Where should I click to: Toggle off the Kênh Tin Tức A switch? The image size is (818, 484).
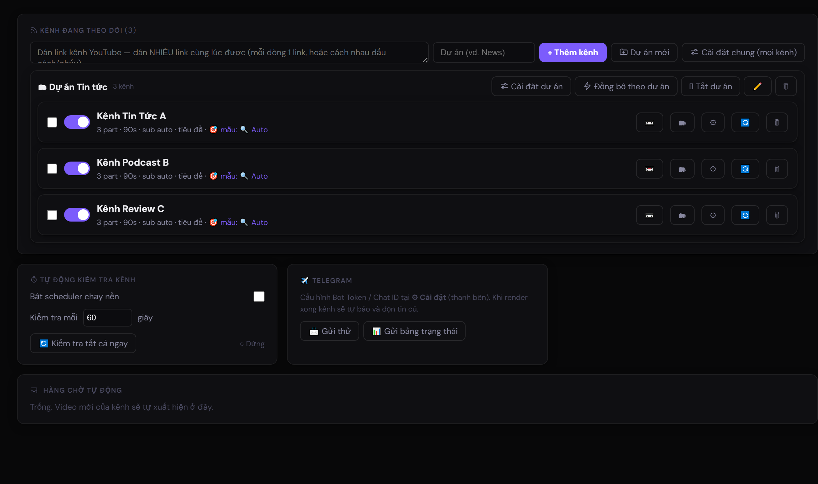(x=77, y=122)
